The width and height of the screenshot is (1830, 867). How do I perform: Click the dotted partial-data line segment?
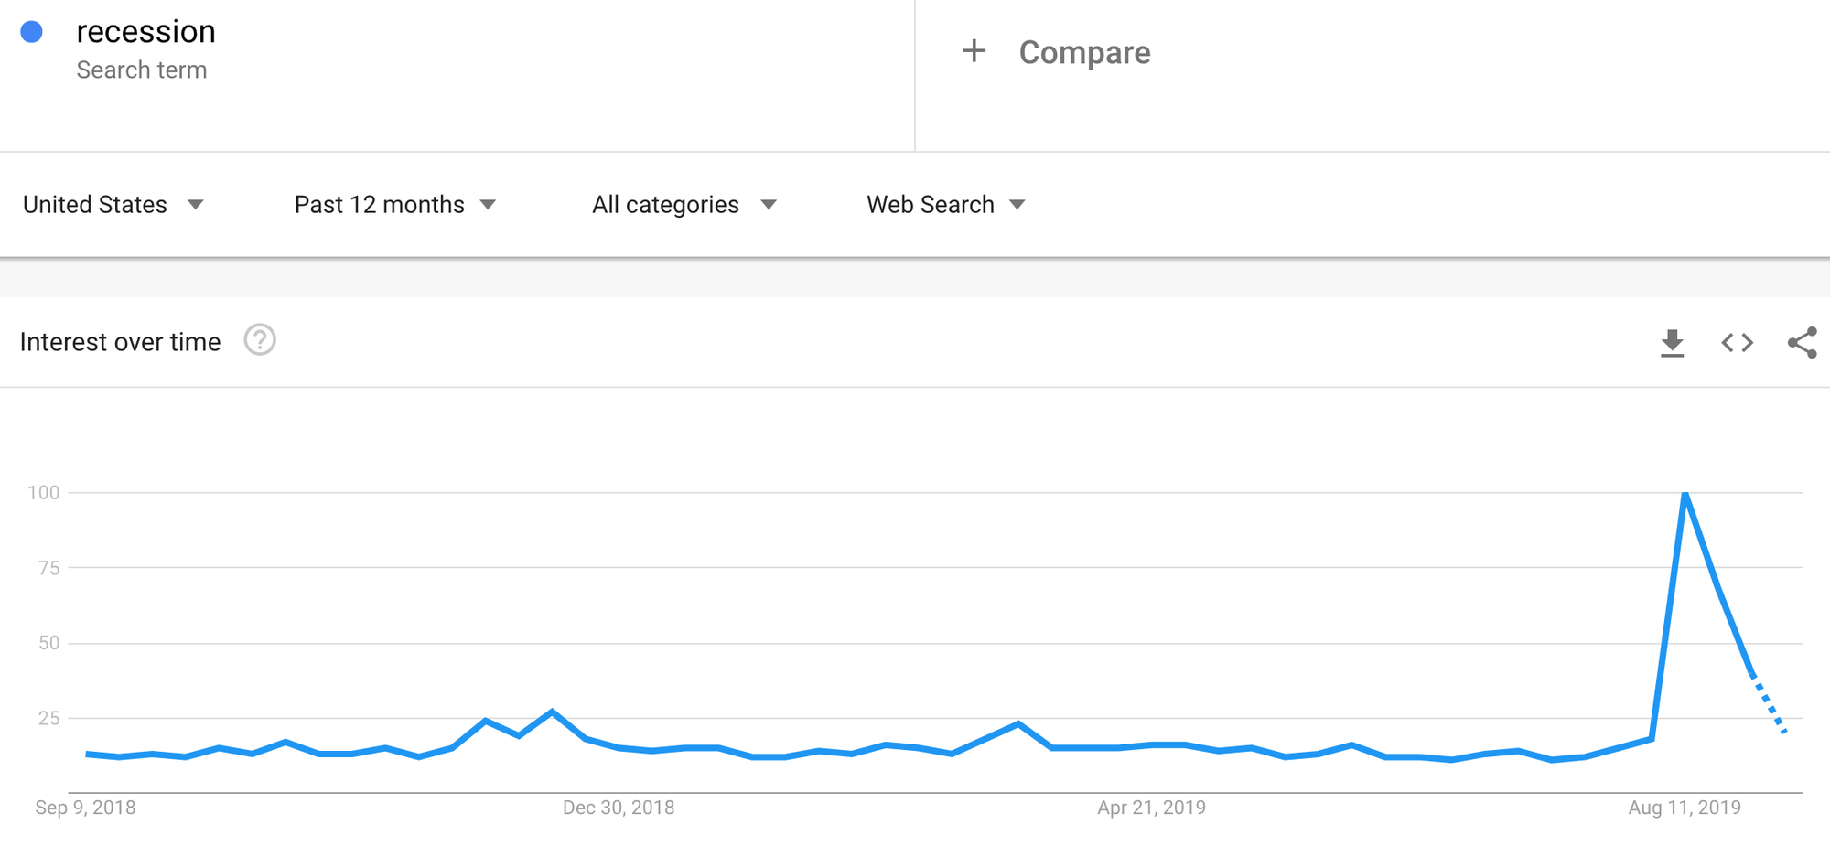[1769, 704]
